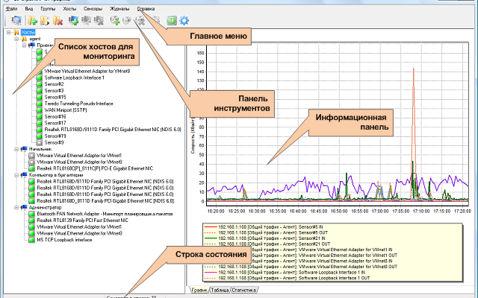Collapse the Администратор host node
This screenshot has height=298, width=478.
pyautogui.click(x=16, y=207)
